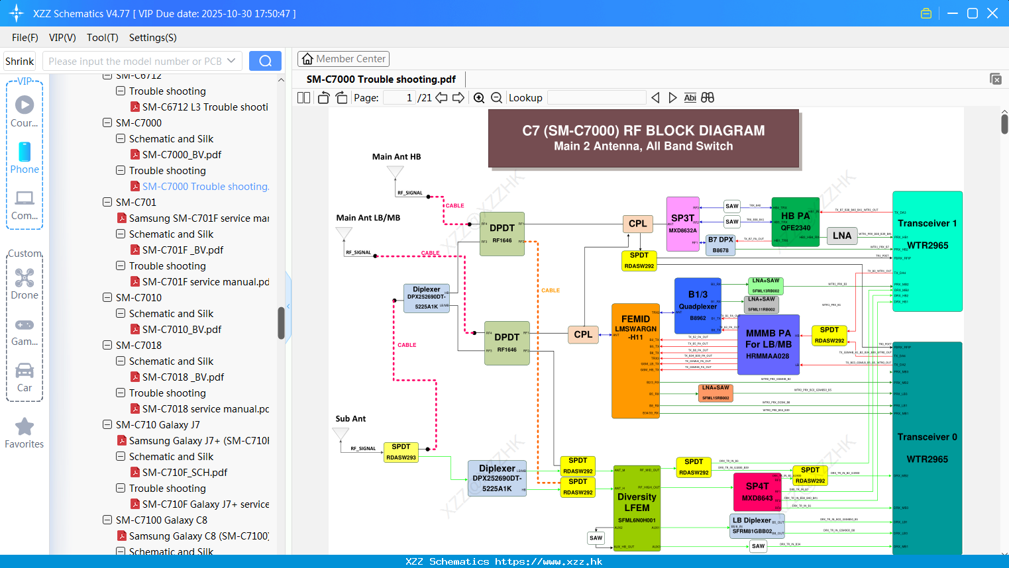
Task: Collapse the SM-C710 Galaxy J7 node
Action: pyautogui.click(x=107, y=424)
